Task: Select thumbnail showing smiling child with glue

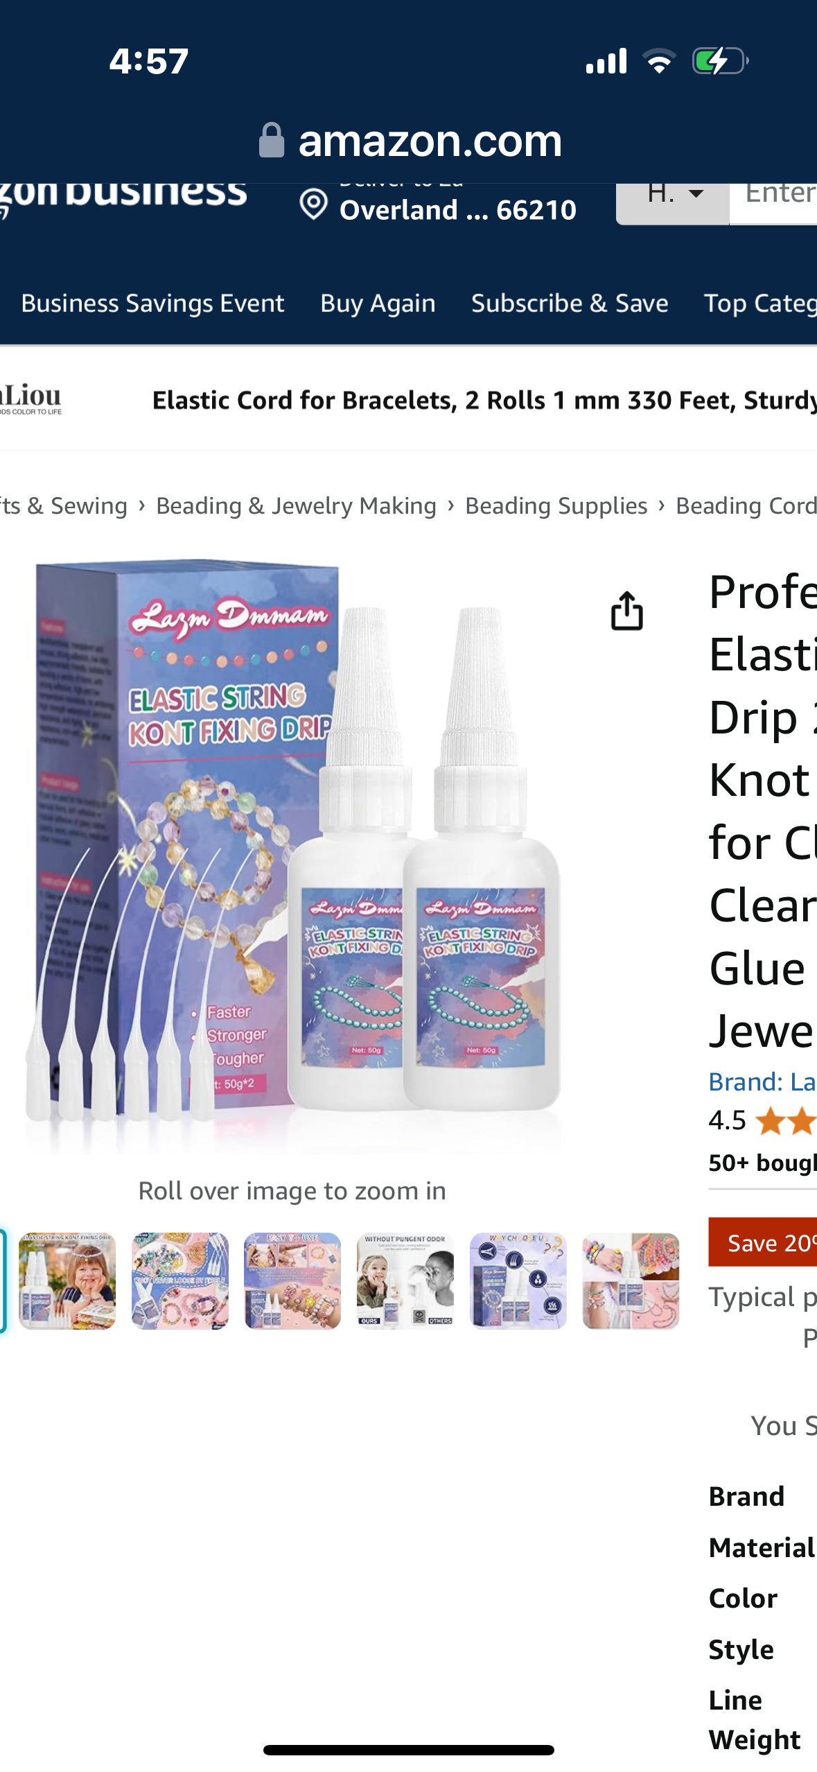Action: pyautogui.click(x=67, y=1280)
